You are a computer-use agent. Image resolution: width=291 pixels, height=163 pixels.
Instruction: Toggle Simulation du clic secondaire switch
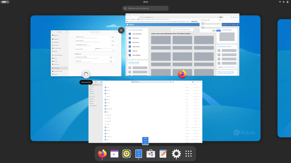[111, 58]
